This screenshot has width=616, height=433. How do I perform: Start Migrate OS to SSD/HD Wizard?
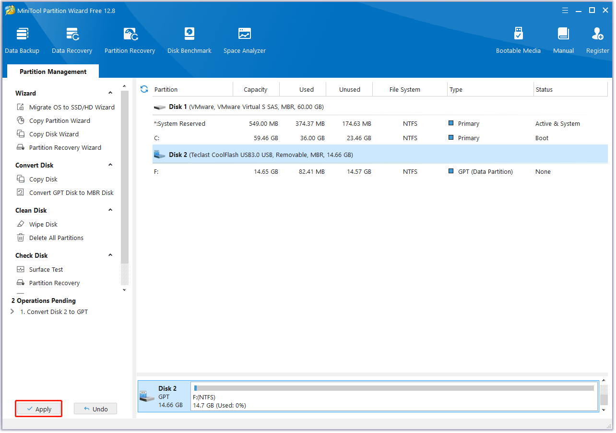71,107
